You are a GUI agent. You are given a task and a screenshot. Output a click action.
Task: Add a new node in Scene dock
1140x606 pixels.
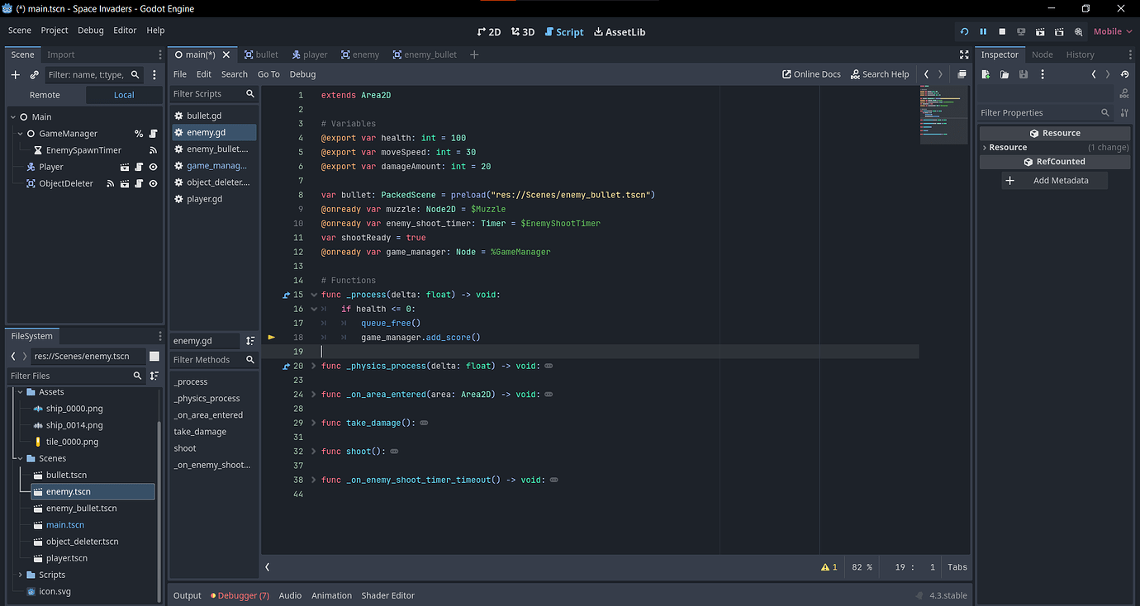(15, 74)
